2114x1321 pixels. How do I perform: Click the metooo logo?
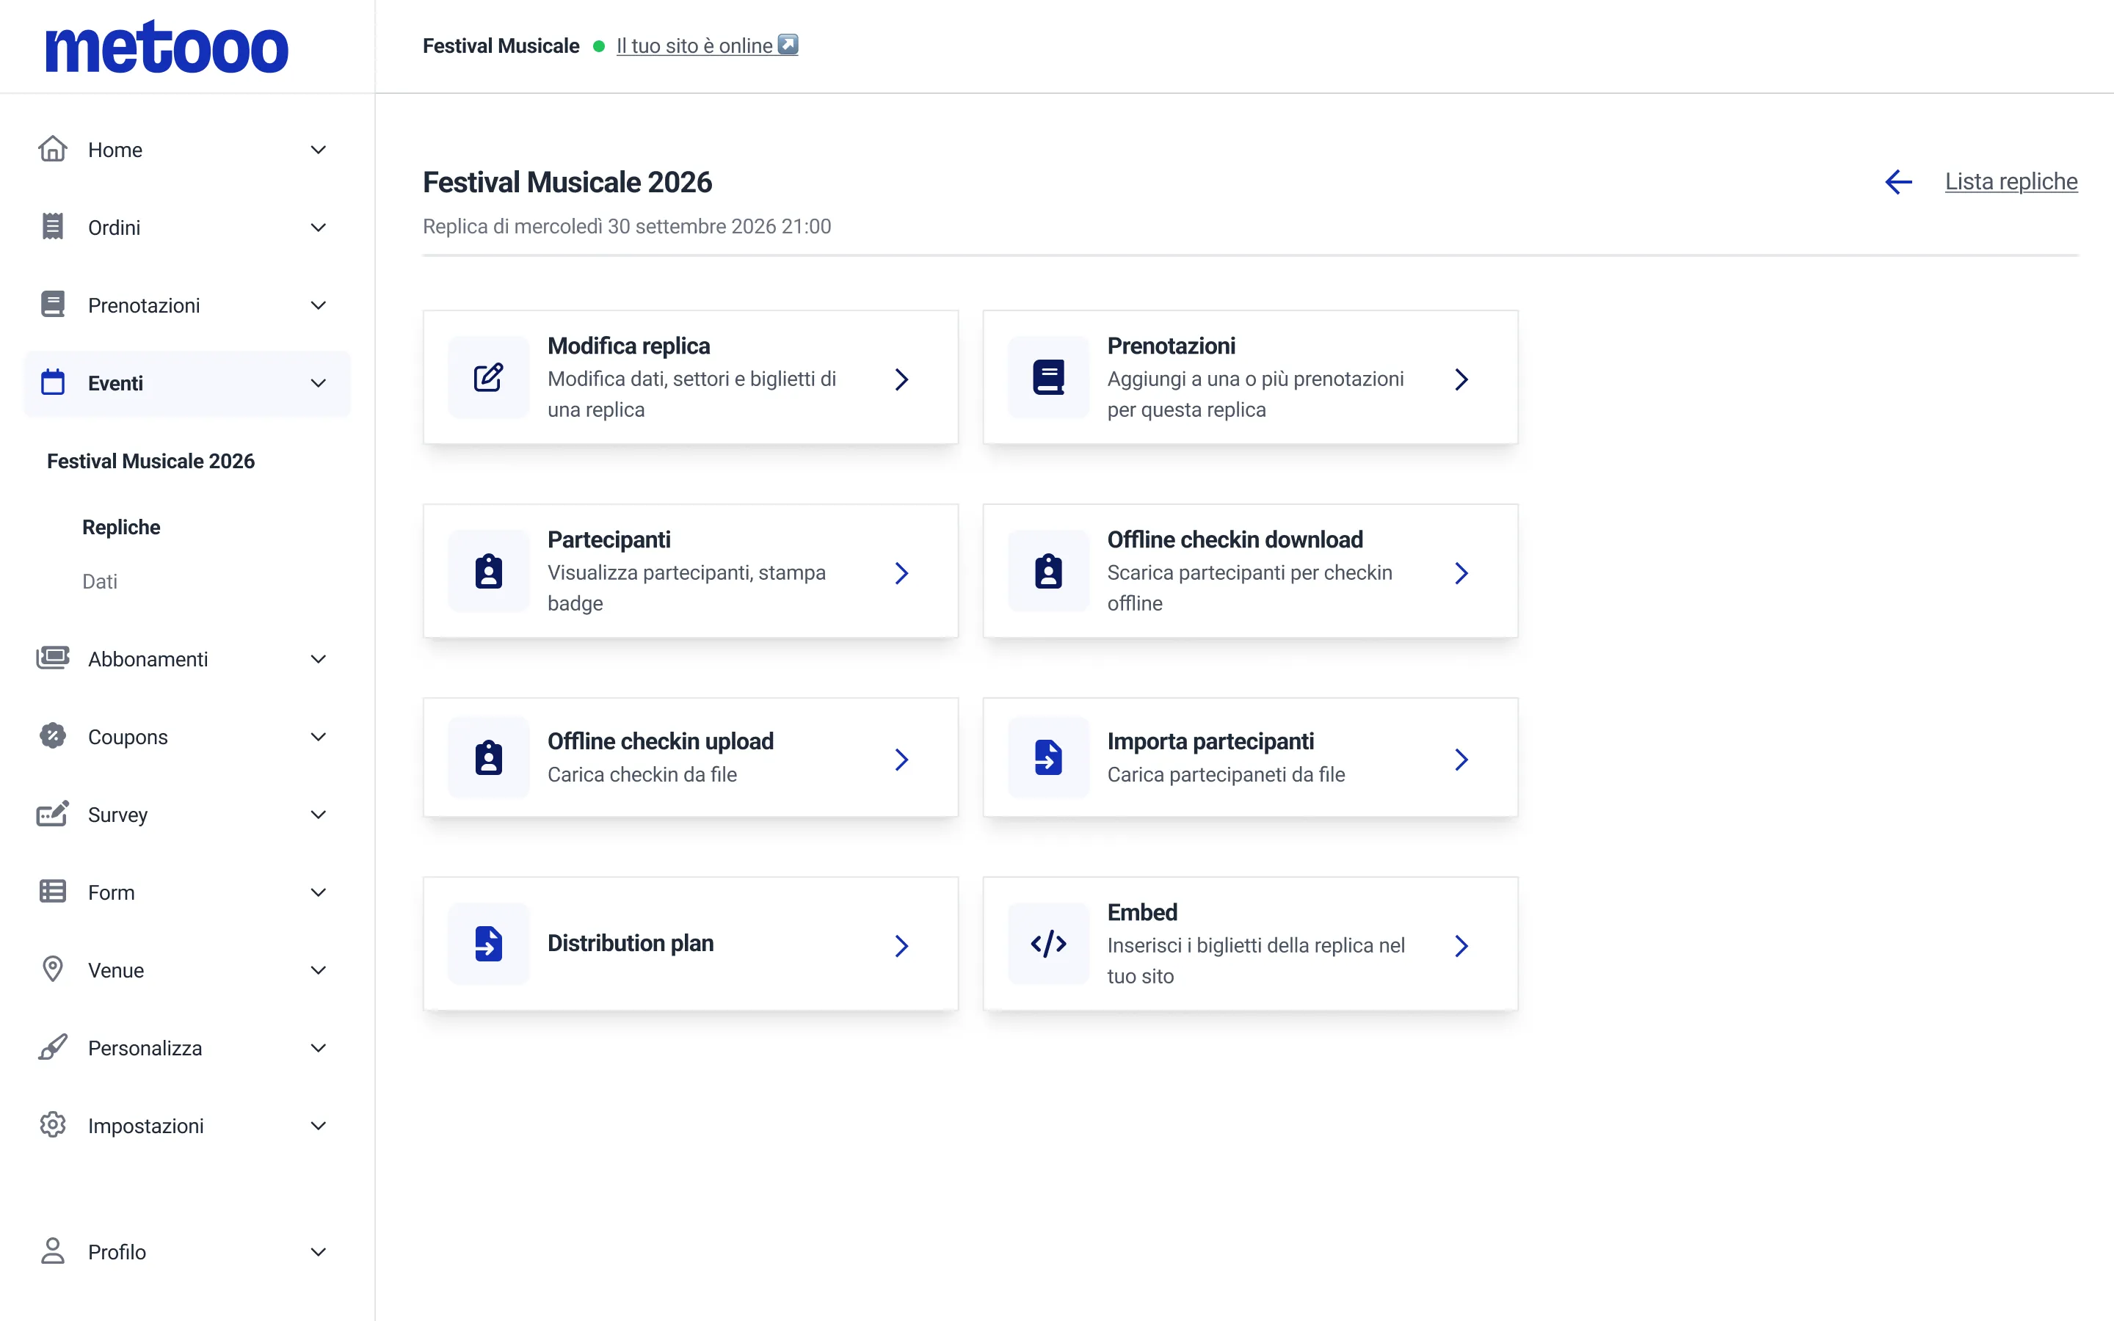166,46
